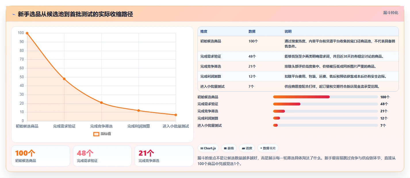
Task: Click 初始候选商品 in the table's first column
Action: coord(211,41)
